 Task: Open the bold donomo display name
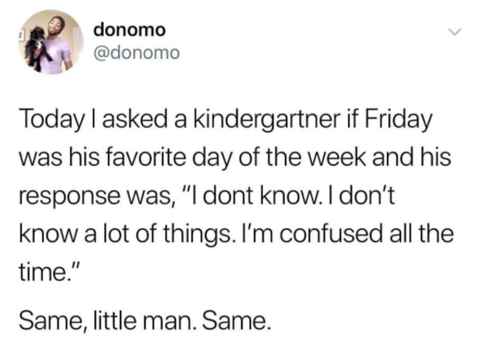coord(129,30)
